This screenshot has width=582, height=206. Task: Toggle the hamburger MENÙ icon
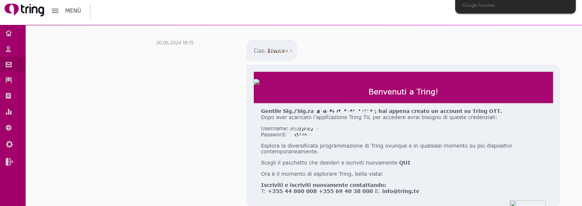[55, 11]
